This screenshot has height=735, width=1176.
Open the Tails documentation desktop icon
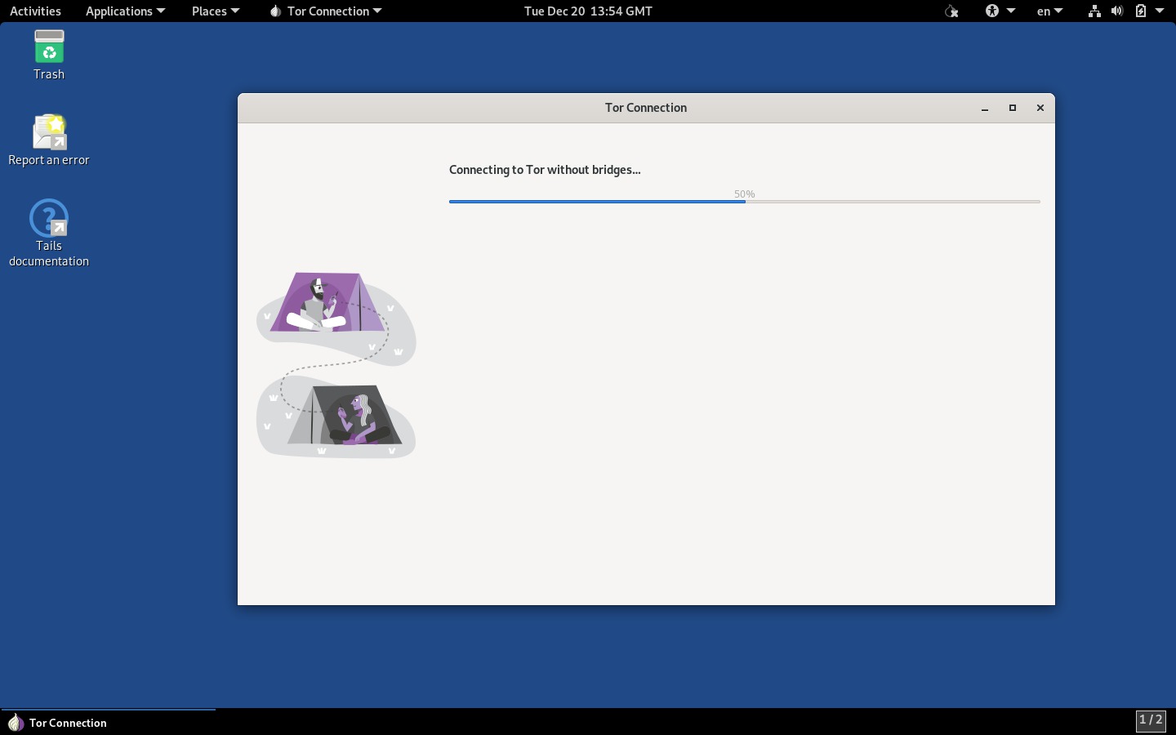coord(49,234)
